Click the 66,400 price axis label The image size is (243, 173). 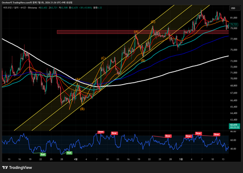click(234, 100)
